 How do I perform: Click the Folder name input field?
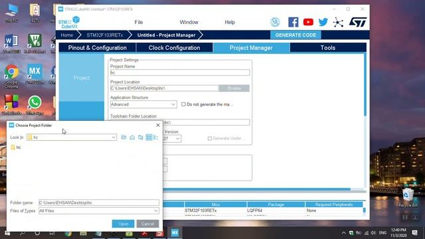point(99,202)
